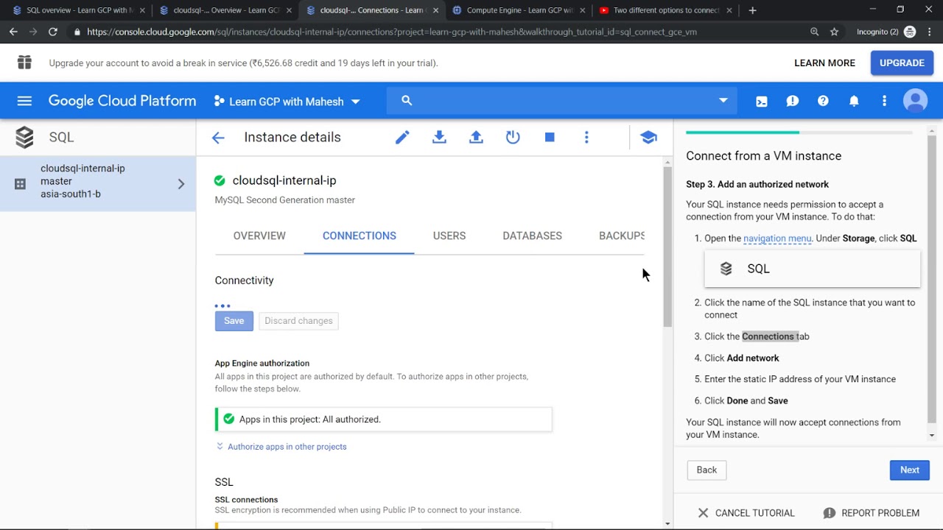Click CANCEL TUTORIAL

[746, 513]
